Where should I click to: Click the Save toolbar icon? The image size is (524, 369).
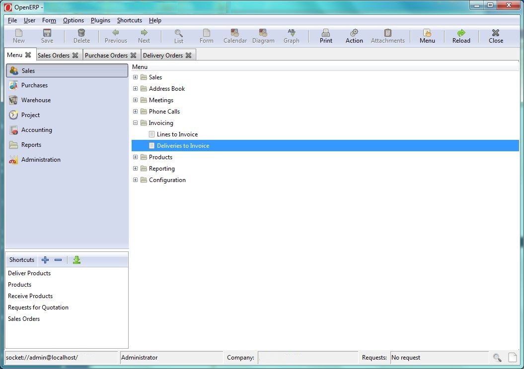pyautogui.click(x=47, y=33)
